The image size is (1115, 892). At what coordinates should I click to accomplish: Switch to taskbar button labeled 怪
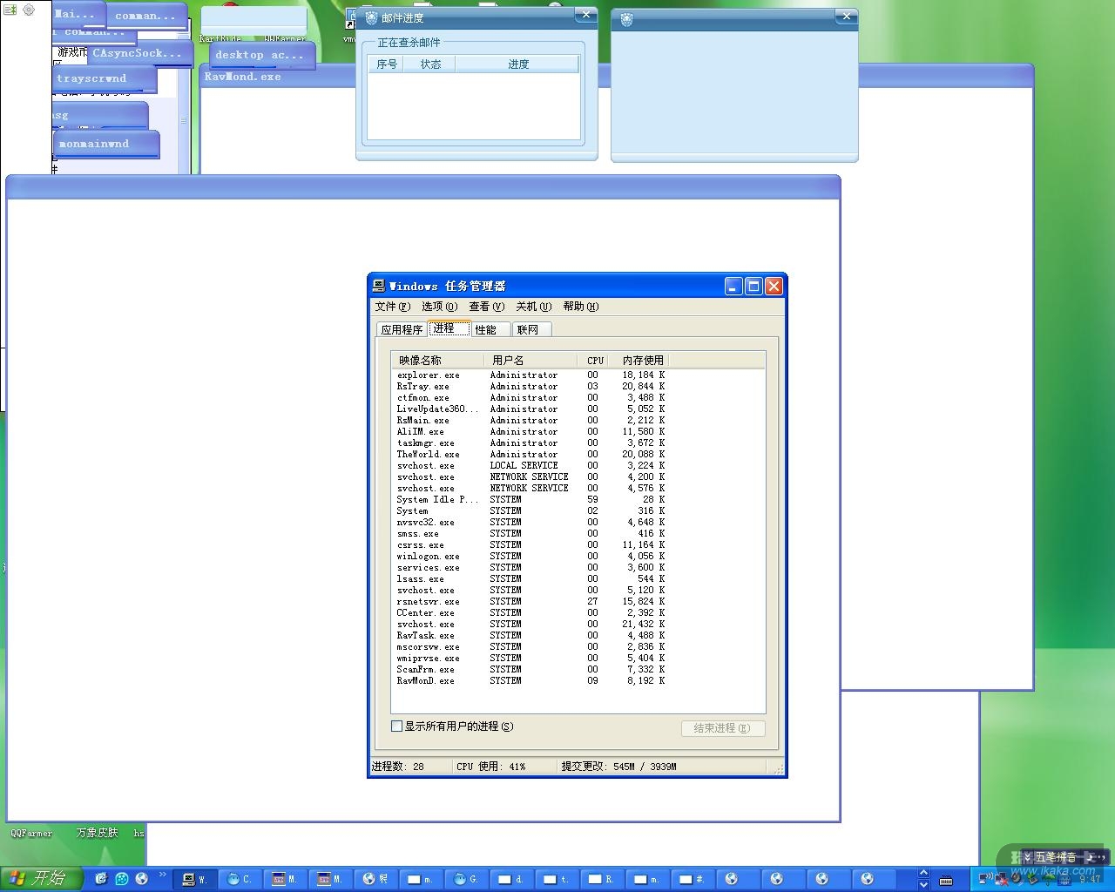(375, 879)
